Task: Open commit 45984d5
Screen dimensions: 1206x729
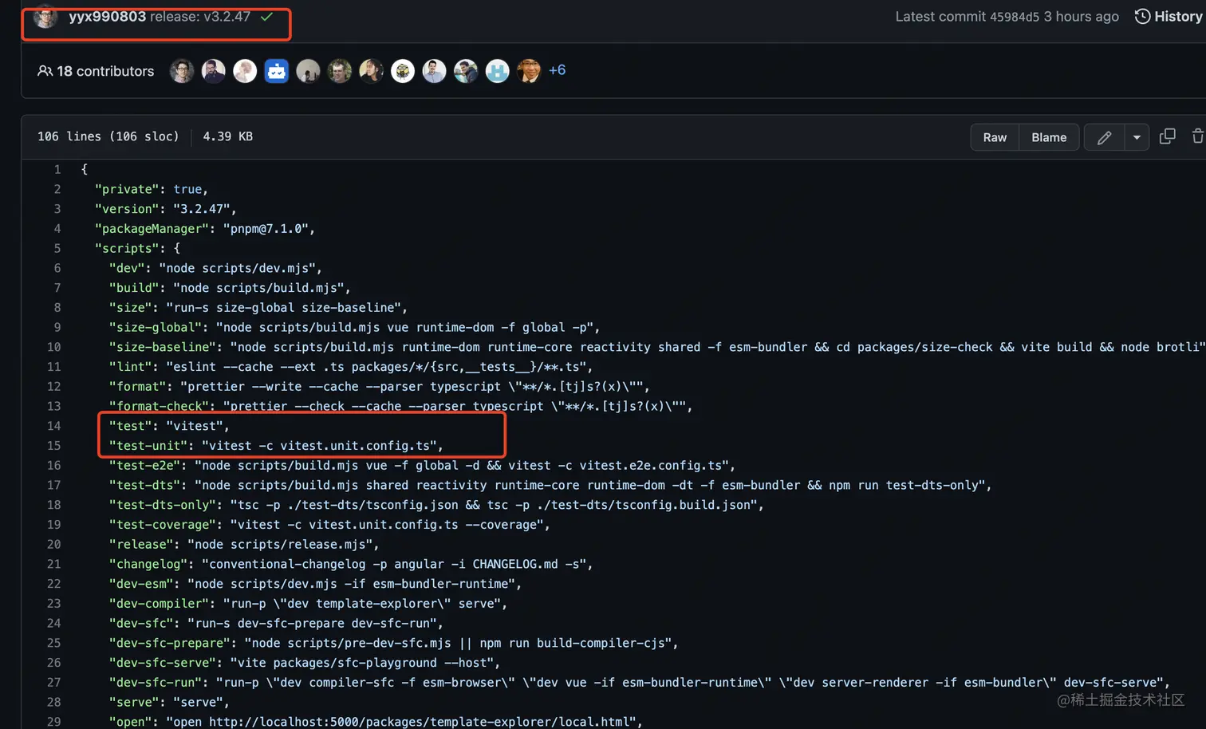Action: point(1015,17)
